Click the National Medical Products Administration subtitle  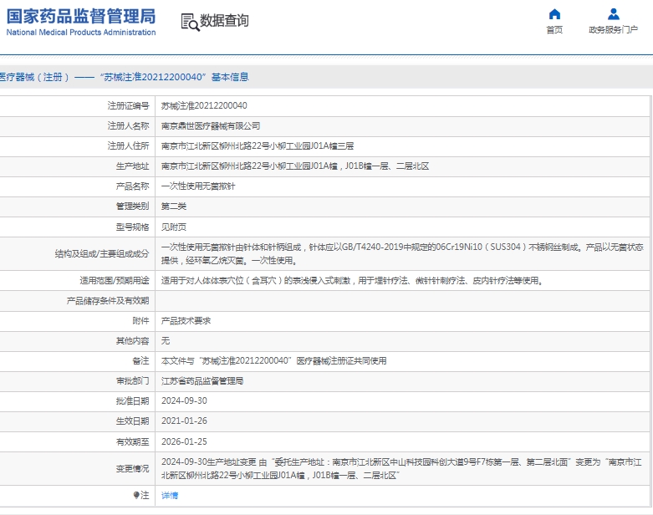[81, 32]
